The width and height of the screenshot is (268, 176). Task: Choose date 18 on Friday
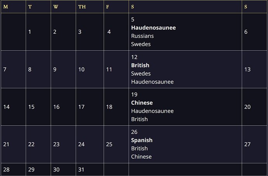point(109,107)
